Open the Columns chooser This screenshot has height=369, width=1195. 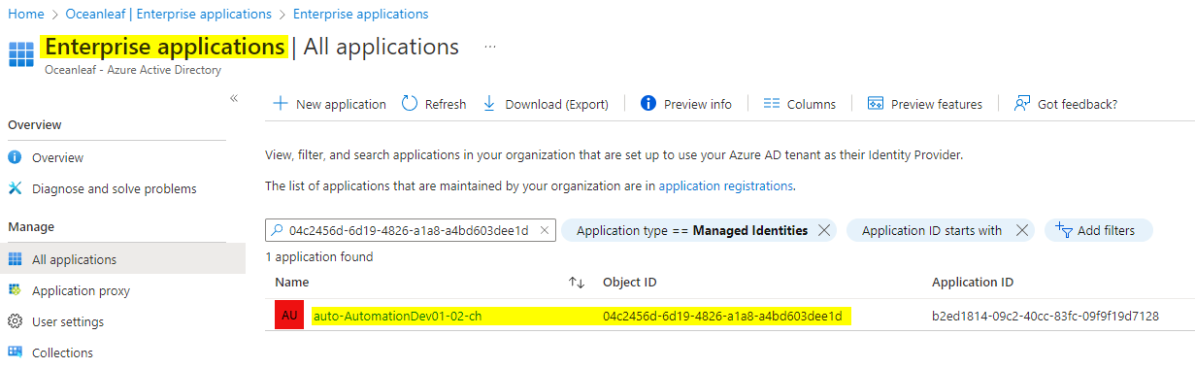(800, 104)
